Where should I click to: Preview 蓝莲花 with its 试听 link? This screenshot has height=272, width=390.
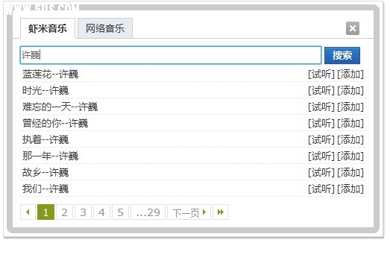click(x=321, y=74)
